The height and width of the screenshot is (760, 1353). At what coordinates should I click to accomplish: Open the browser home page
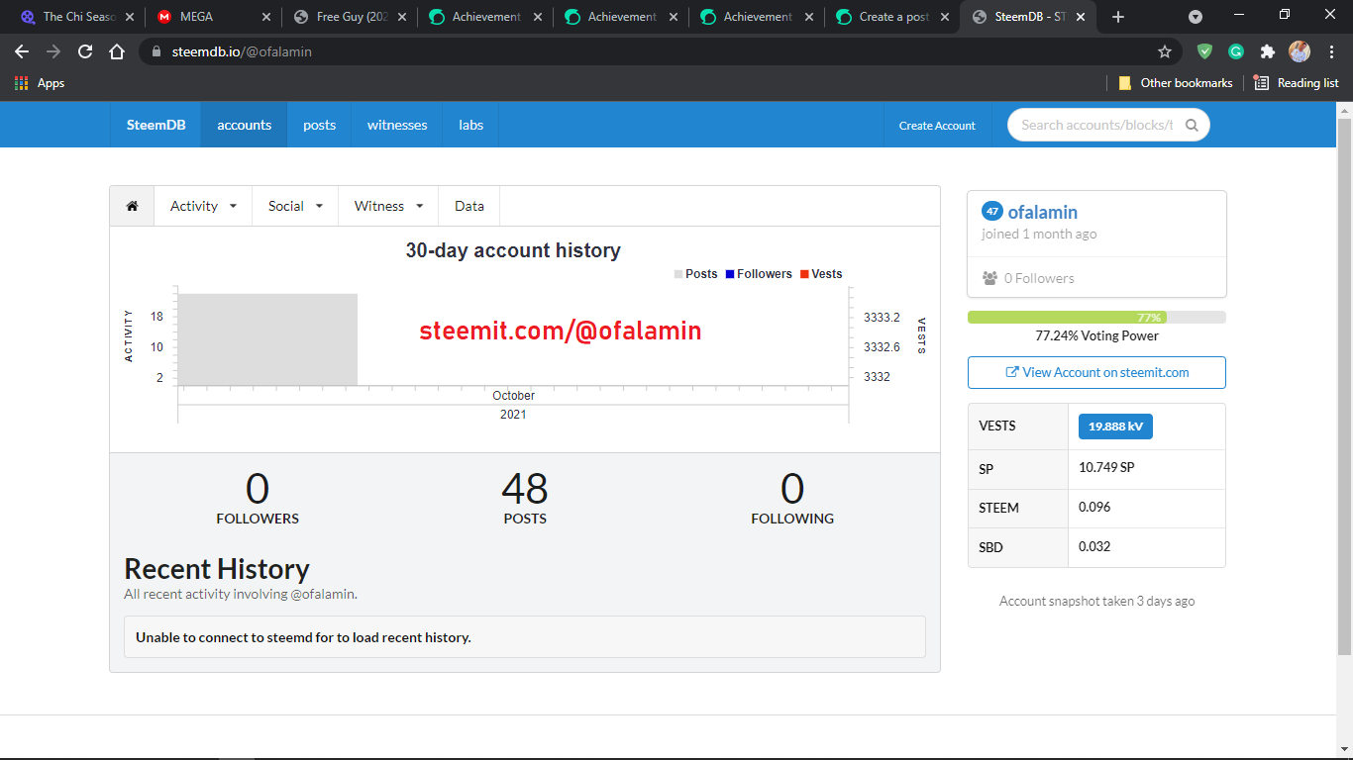pos(117,51)
